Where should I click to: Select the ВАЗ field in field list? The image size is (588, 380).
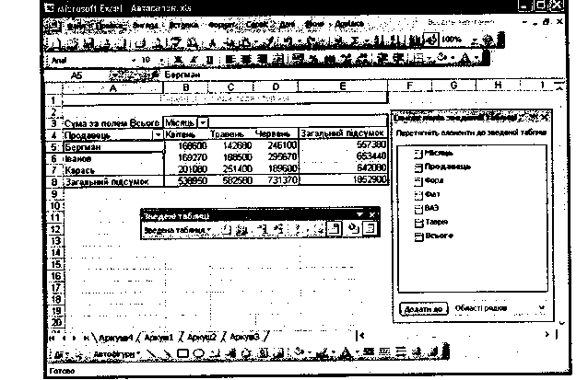coord(427,208)
